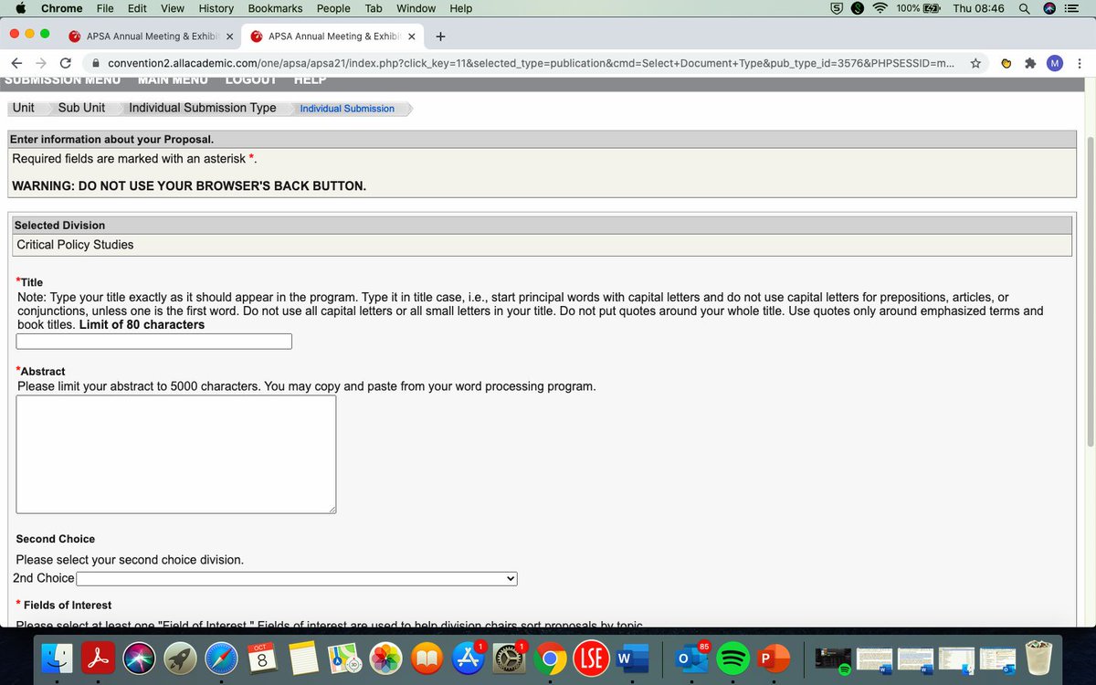The image size is (1096, 685).
Task: Open the Maps app in the dock
Action: [344, 659]
